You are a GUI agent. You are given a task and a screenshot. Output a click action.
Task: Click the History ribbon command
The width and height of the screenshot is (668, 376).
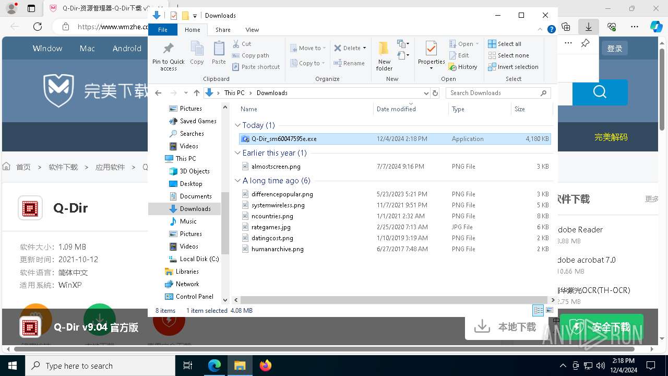click(x=463, y=67)
